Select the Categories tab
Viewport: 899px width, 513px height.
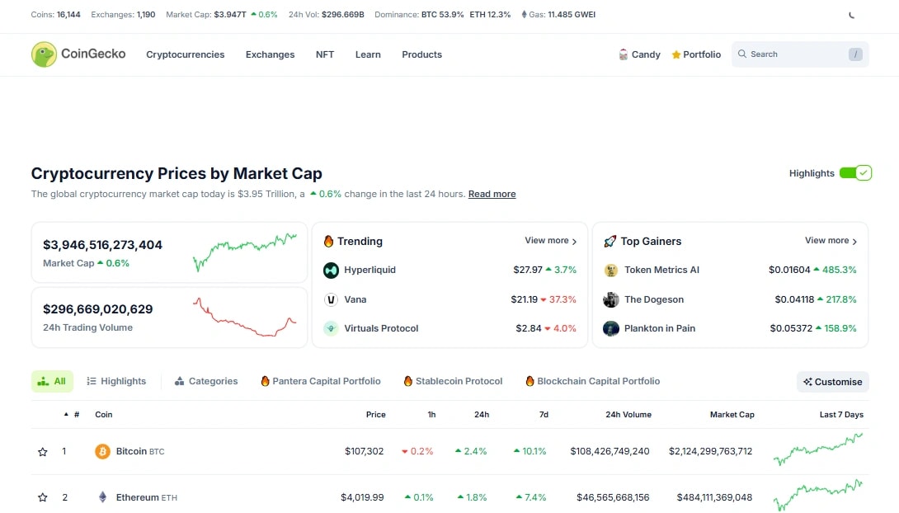(x=205, y=381)
